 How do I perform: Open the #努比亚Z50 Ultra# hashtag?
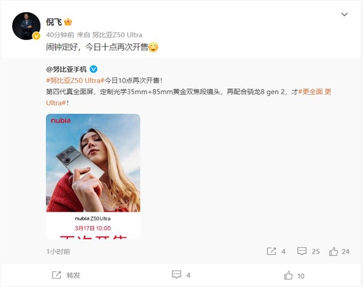pyautogui.click(x=75, y=80)
